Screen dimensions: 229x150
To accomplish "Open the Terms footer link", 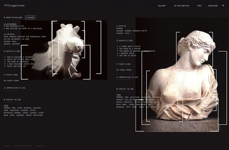I will click(x=7, y=146).
